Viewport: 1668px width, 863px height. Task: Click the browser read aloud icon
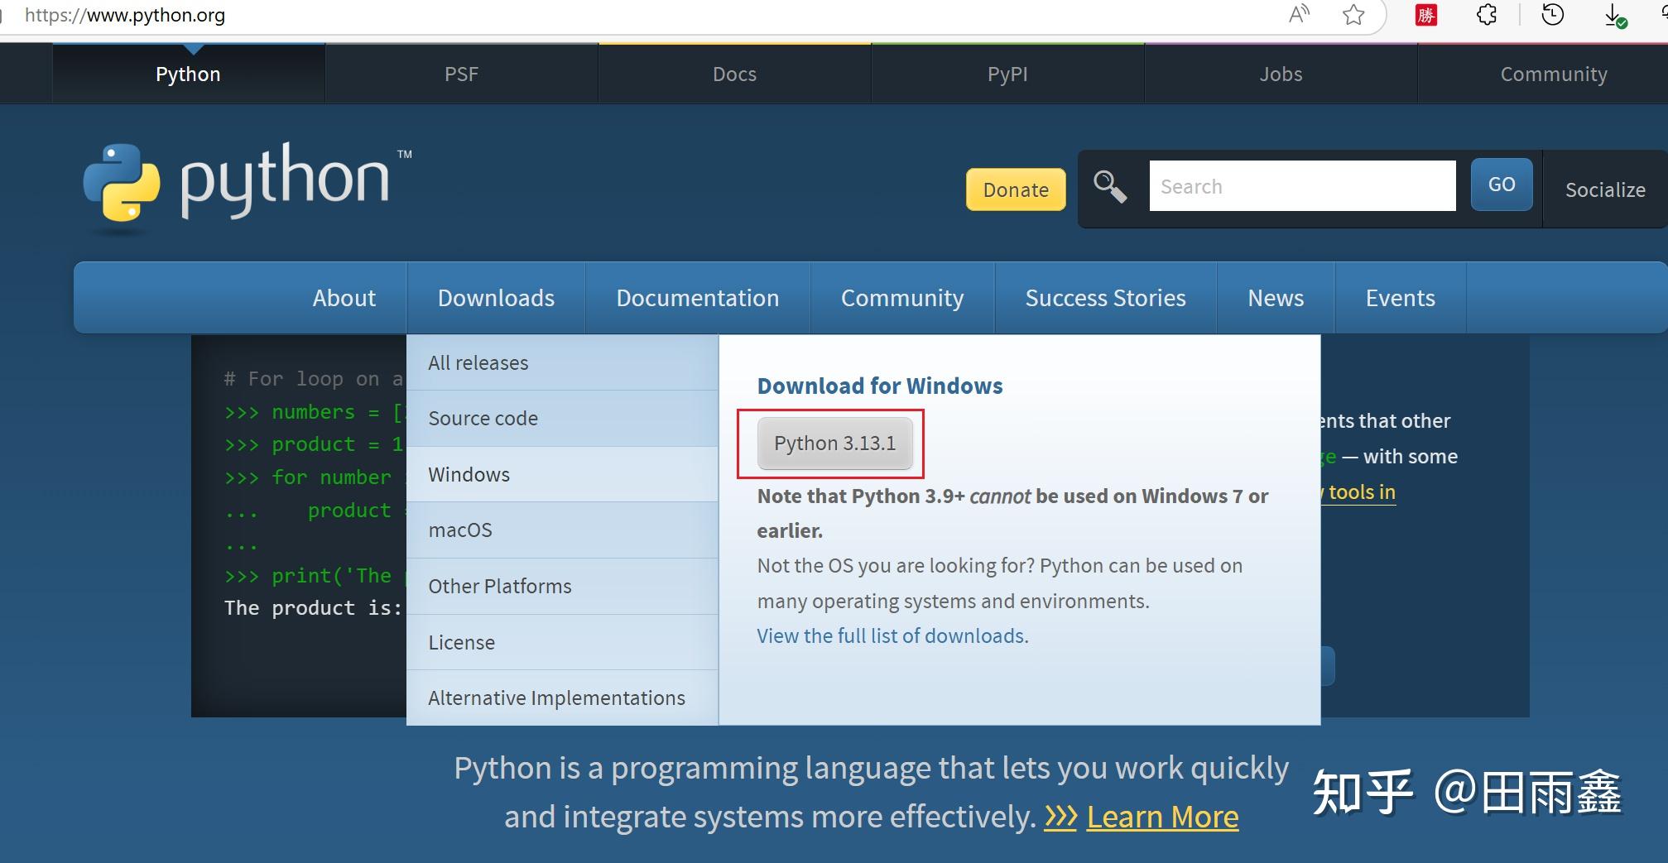pos(1299,14)
